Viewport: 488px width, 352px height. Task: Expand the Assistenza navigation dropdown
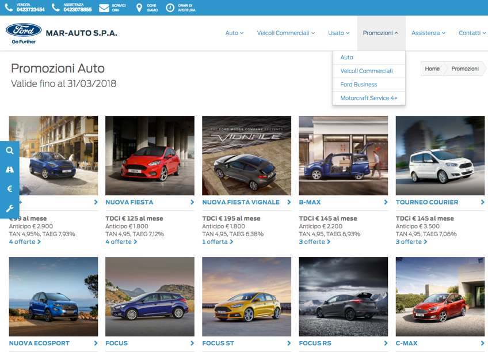point(428,33)
